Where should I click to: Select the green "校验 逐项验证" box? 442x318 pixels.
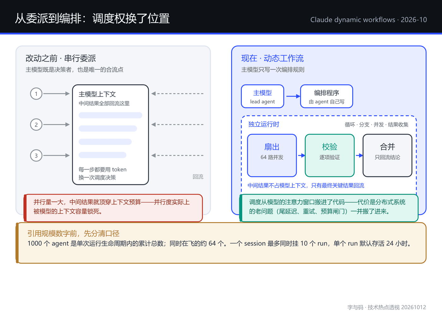330,156
